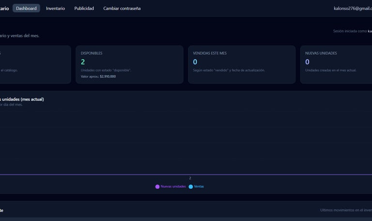Select the VENDIDAS ESTE MES heading

point(210,53)
